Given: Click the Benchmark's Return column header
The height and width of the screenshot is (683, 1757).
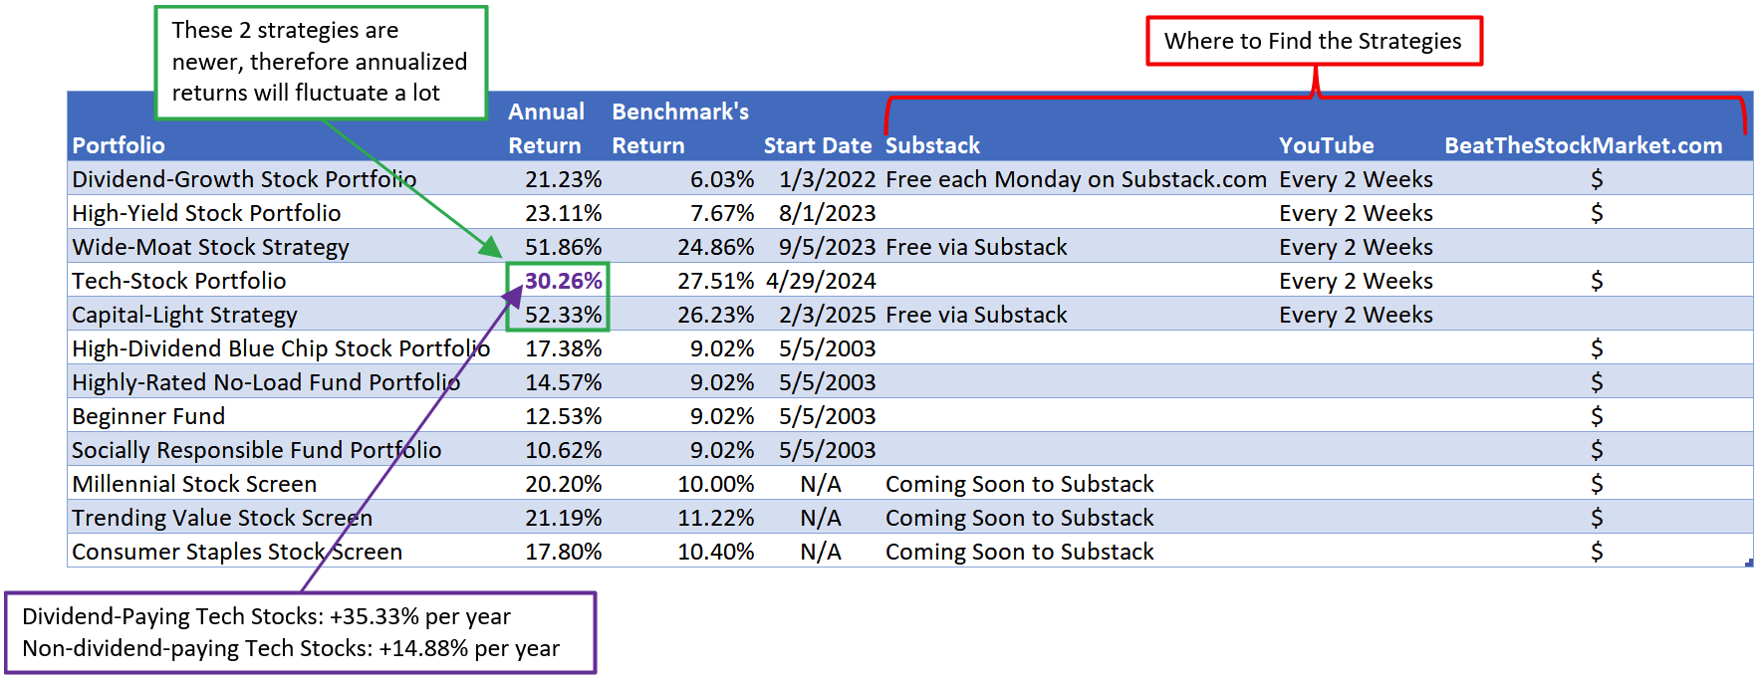Looking at the screenshot, I should point(680,128).
